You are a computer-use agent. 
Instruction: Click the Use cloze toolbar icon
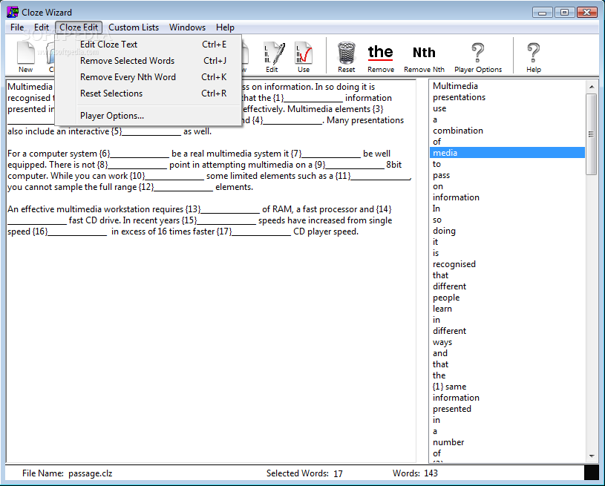(x=304, y=56)
